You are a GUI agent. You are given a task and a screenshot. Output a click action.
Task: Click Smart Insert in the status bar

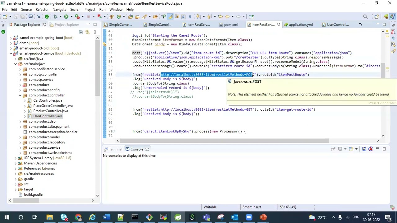252,207
